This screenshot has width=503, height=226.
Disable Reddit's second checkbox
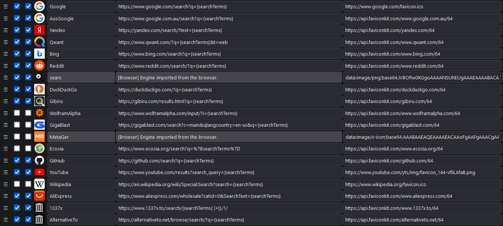28,65
